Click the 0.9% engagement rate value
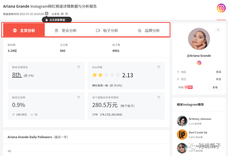The width and height of the screenshot is (228, 156). 19,105
